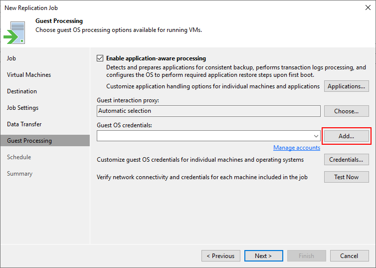Add new guest OS credentials

pos(346,136)
